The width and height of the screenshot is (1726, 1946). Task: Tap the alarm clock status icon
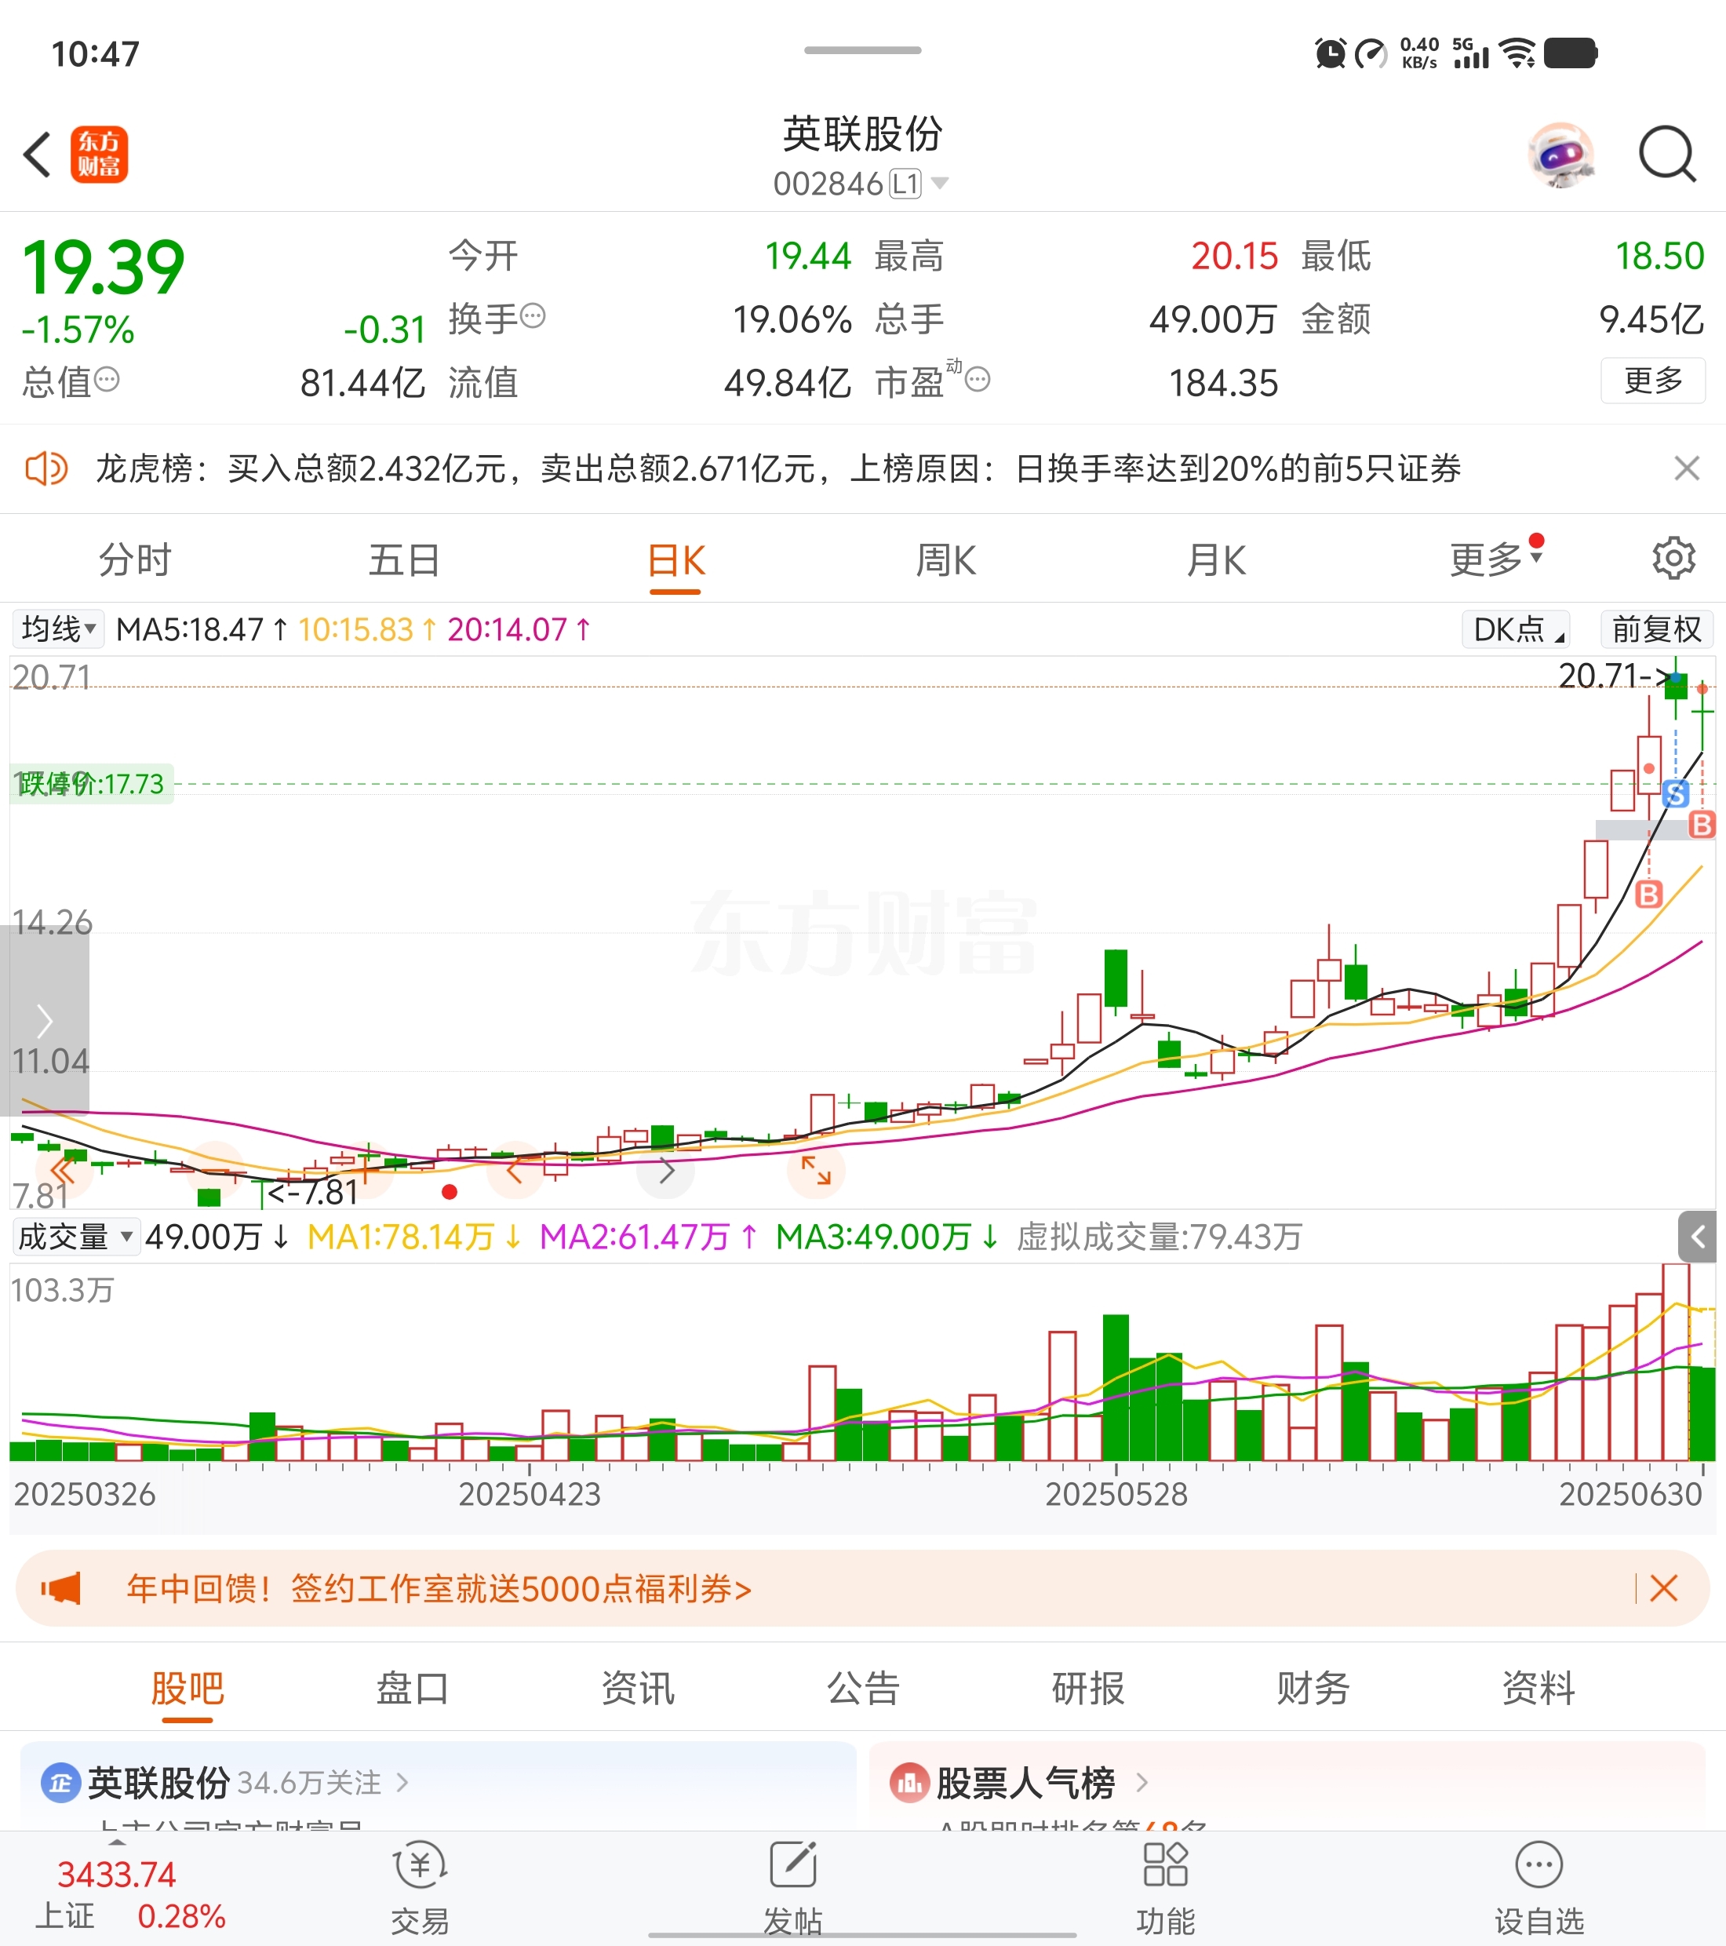coord(1330,53)
